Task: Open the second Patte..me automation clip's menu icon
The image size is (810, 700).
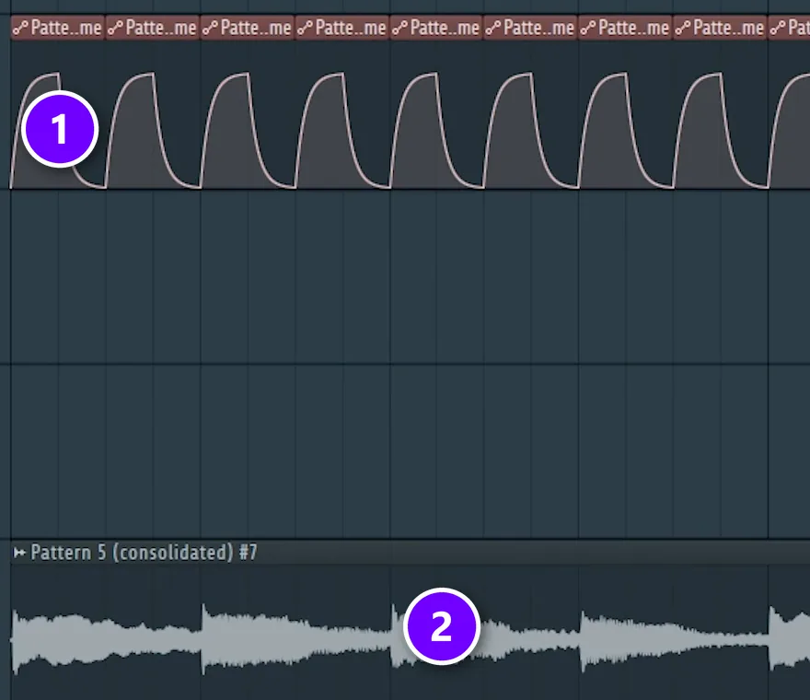Action: tap(115, 28)
